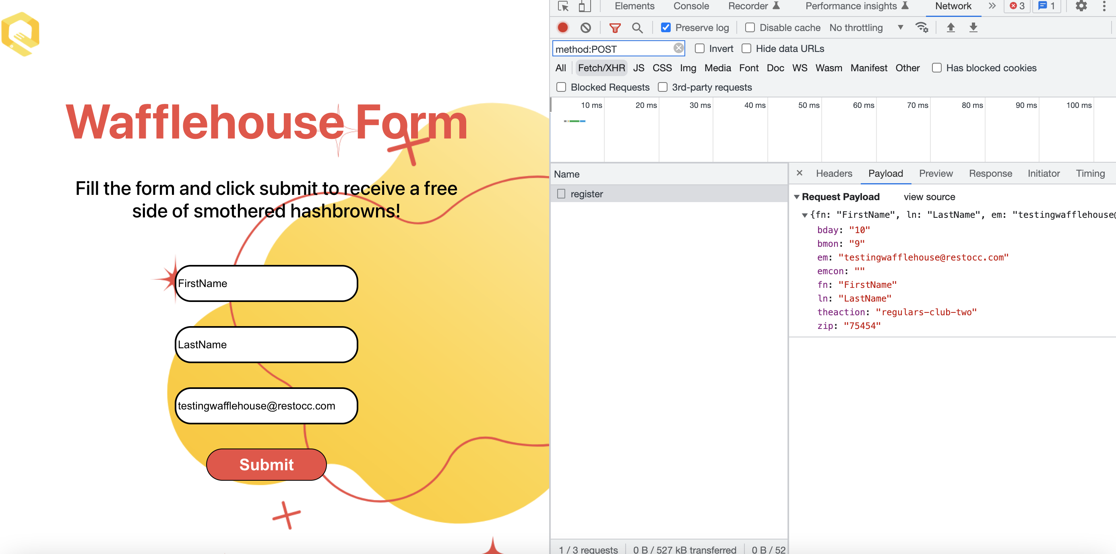Viewport: 1116px width, 554px height.
Task: Open network conditions wifi icon
Action: click(922, 28)
